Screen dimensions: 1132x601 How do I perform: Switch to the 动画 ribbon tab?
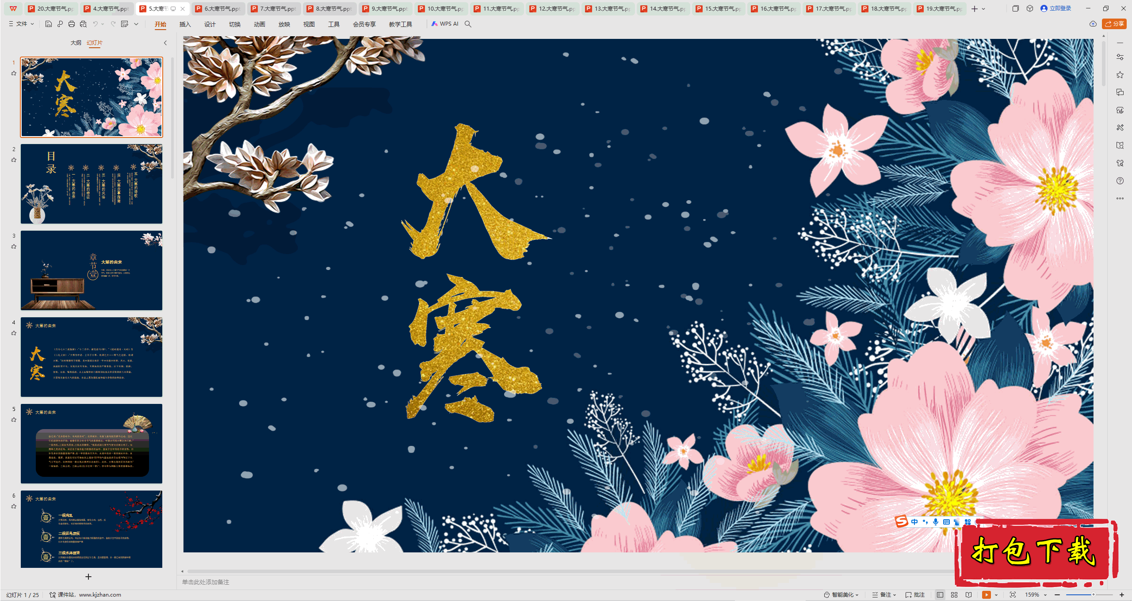[x=259, y=24]
